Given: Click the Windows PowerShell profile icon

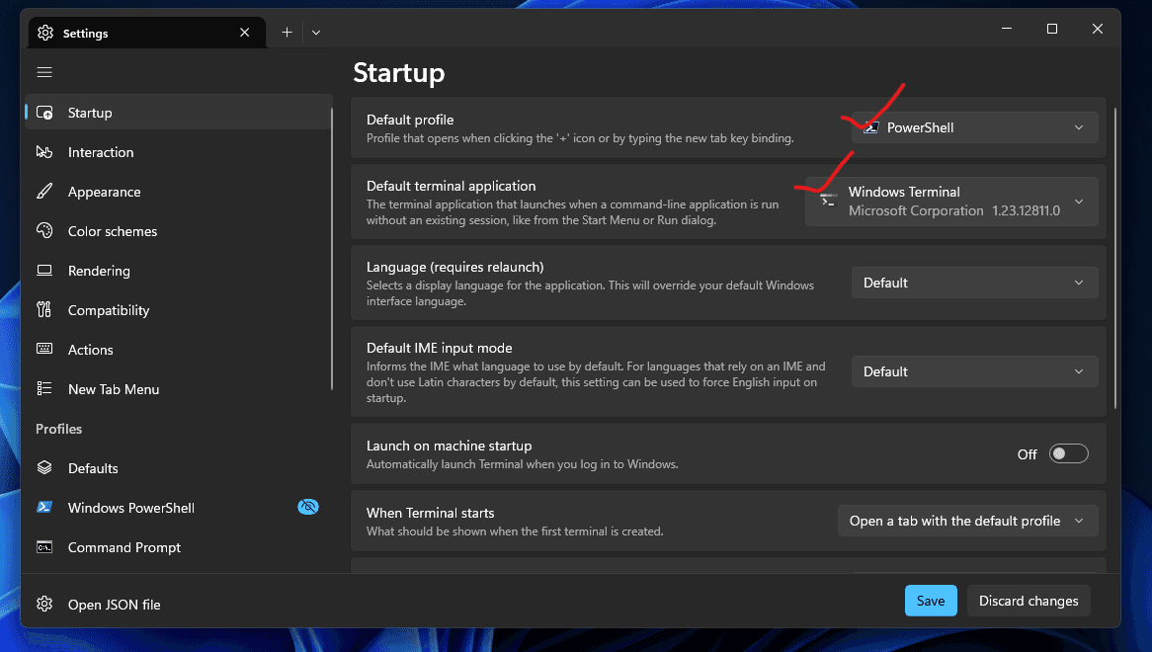Looking at the screenshot, I should point(44,507).
